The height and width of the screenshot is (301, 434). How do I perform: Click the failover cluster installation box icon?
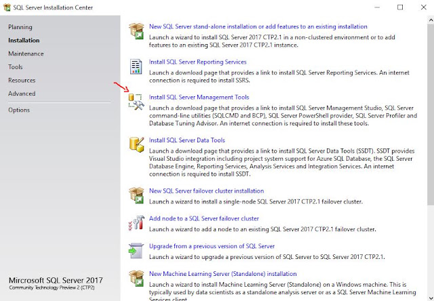[136, 195]
